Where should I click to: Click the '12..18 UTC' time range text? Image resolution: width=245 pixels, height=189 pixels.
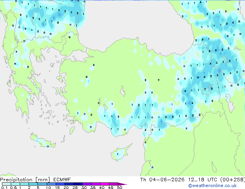202,180
